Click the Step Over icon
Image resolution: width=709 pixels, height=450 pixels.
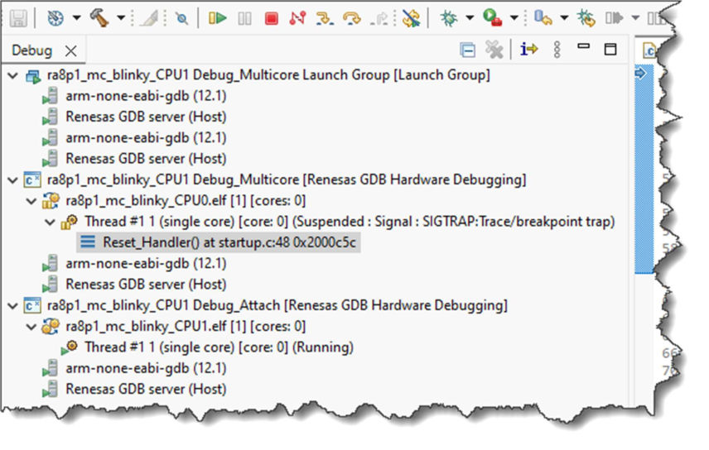click(352, 18)
